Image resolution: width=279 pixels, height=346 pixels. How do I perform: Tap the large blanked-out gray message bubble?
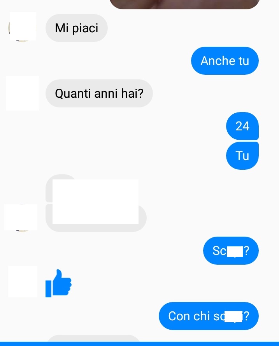(x=96, y=217)
